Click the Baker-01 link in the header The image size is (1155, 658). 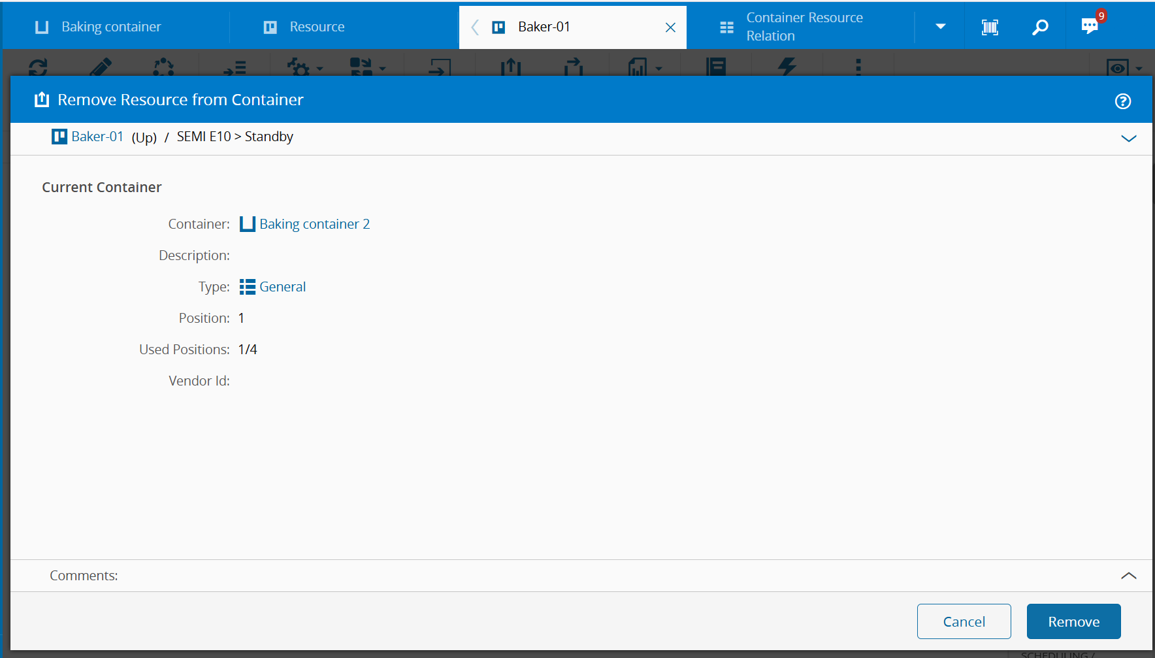97,137
